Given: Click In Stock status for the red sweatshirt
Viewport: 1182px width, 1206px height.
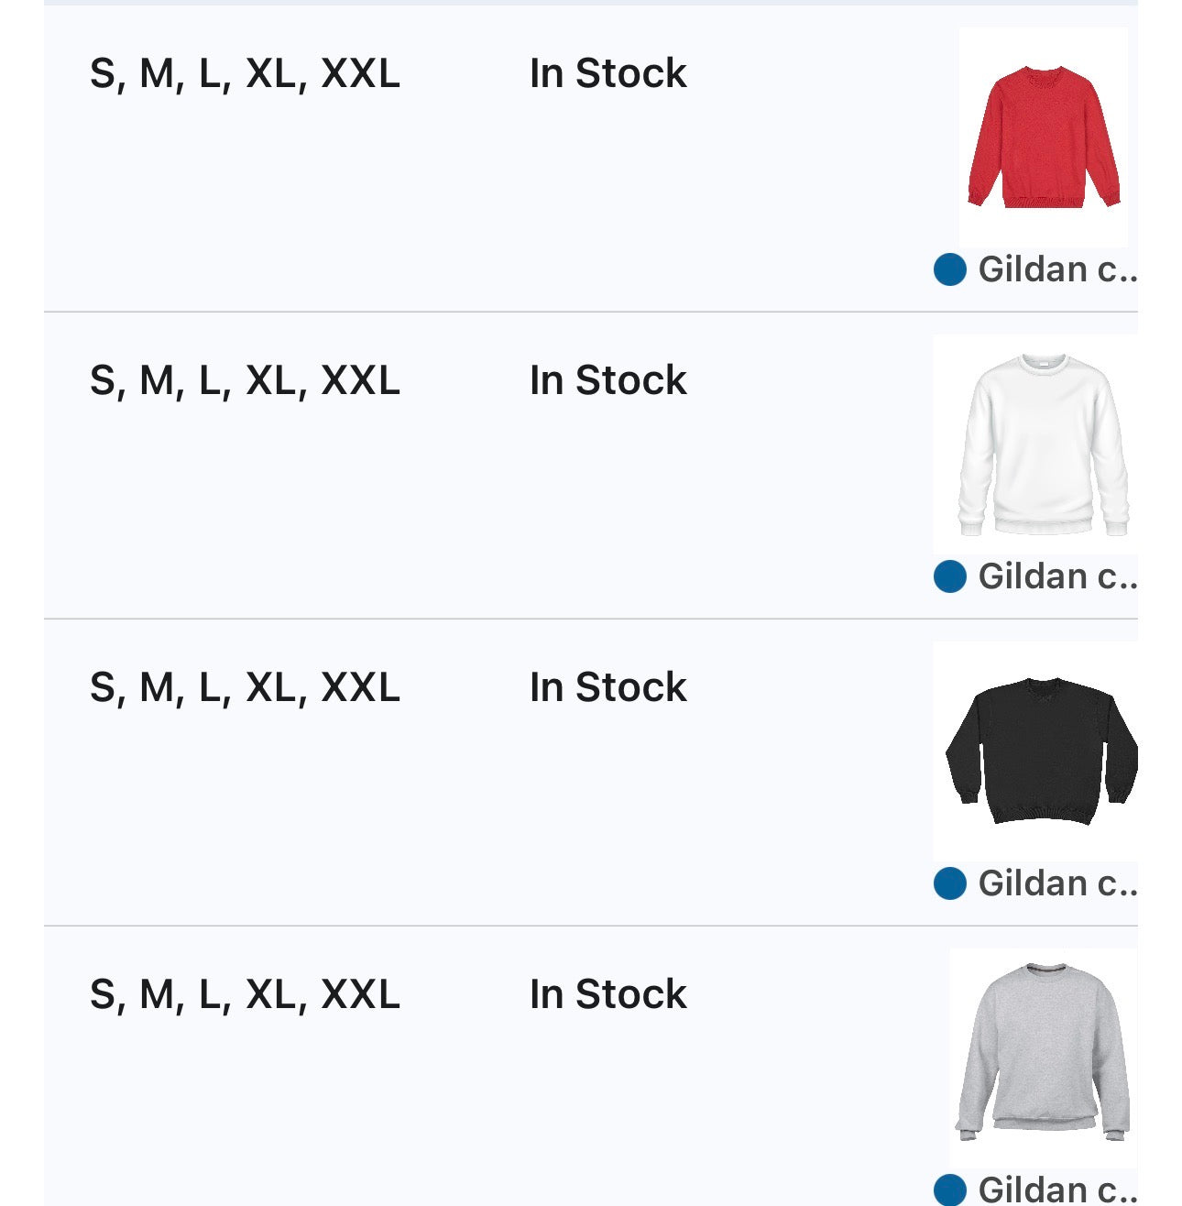Looking at the screenshot, I should pyautogui.click(x=607, y=74).
